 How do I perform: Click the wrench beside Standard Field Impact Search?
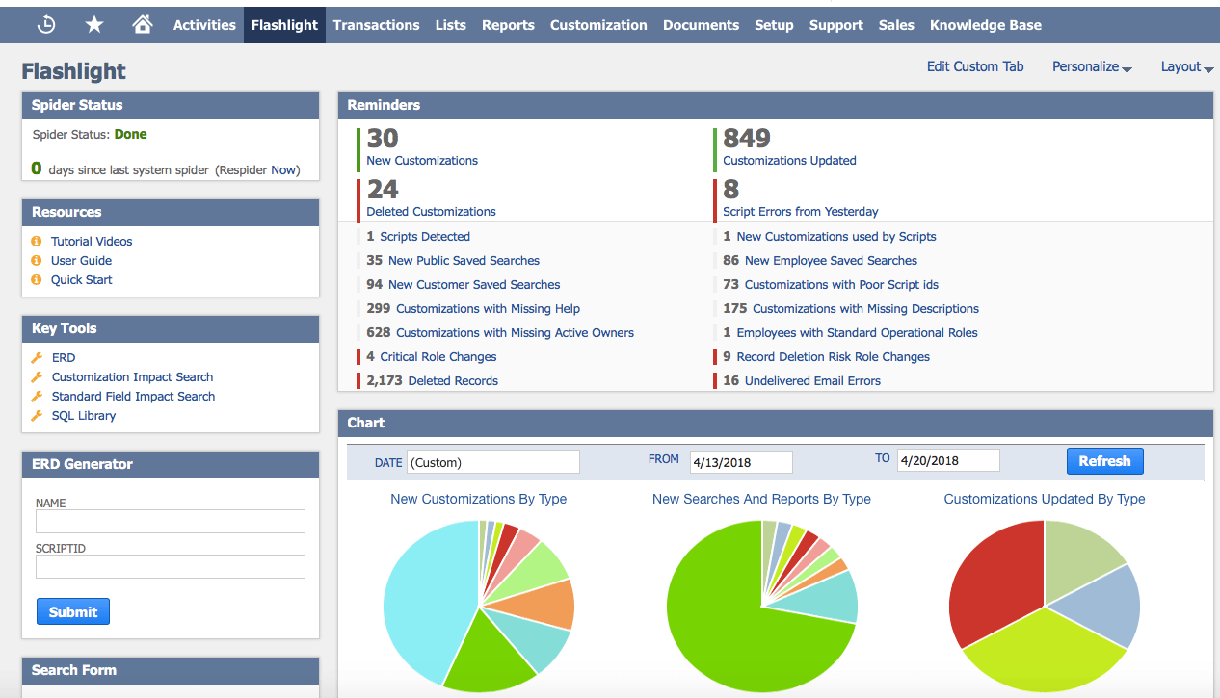coord(38,396)
